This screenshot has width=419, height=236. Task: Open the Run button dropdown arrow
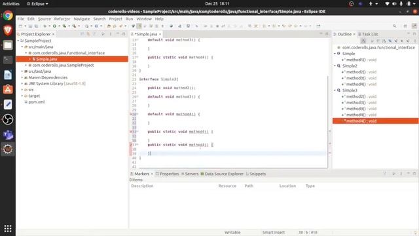click(59, 26)
